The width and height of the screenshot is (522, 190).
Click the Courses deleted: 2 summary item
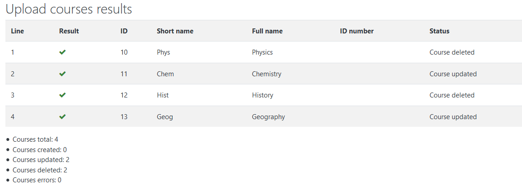40,170
